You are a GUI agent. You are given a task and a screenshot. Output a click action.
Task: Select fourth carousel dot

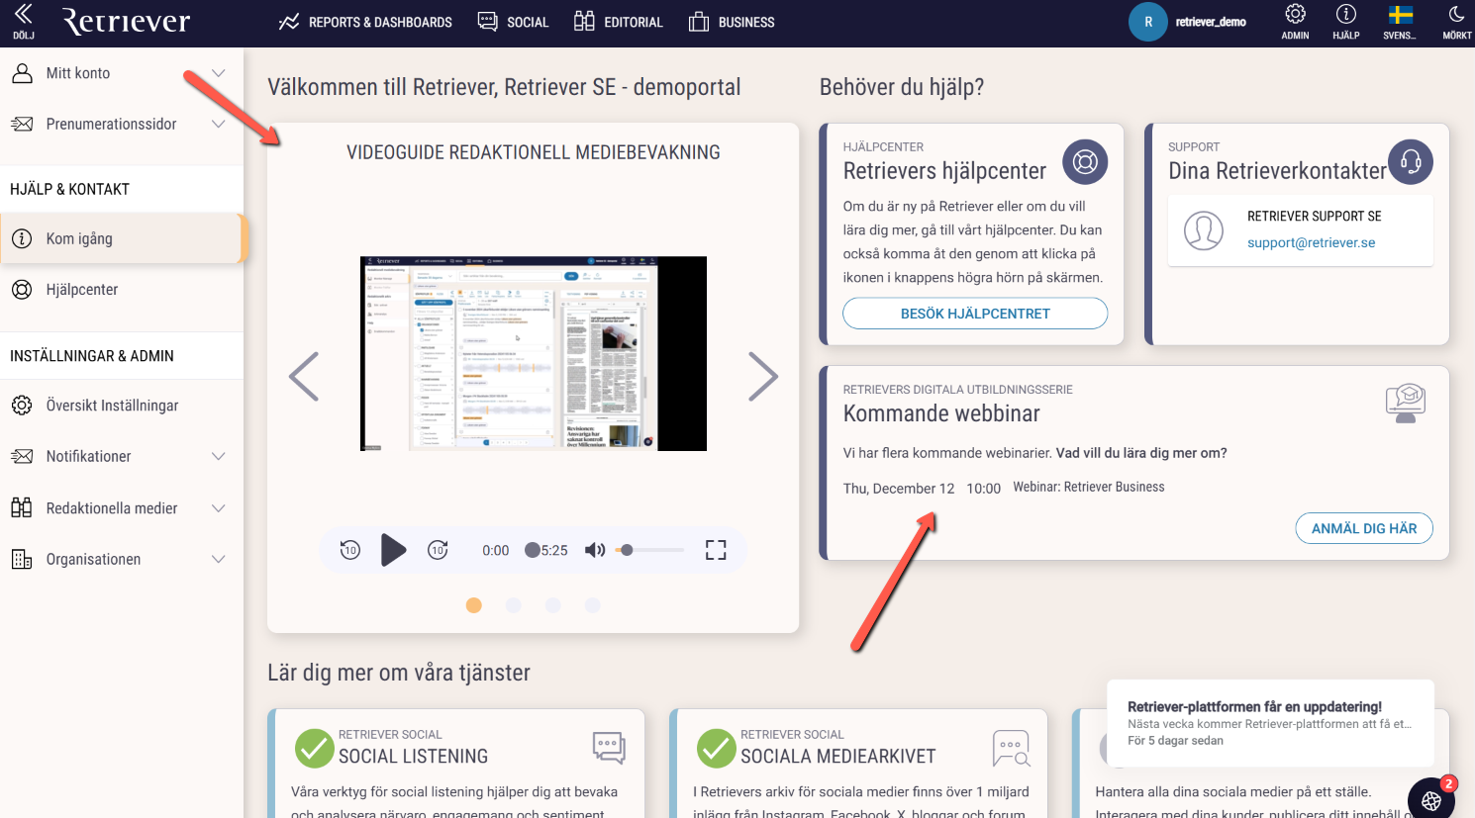593,605
